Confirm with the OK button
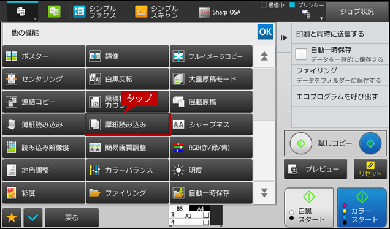390x229 pixels. (x=266, y=32)
